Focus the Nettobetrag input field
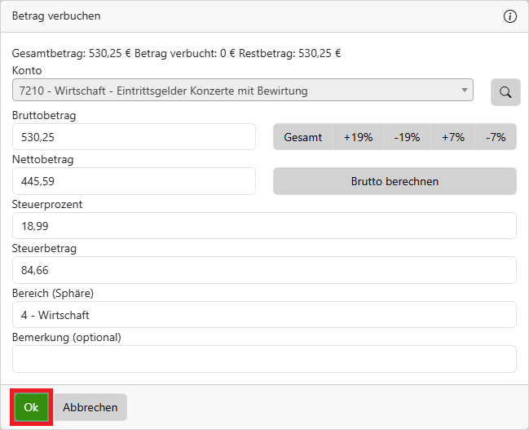 click(134, 181)
